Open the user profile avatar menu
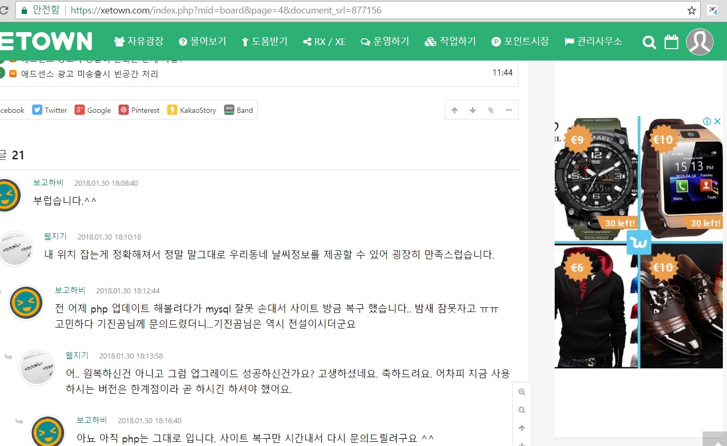727x446 pixels. pyautogui.click(x=700, y=42)
